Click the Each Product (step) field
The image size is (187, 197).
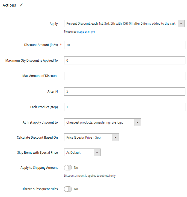click(x=124, y=107)
